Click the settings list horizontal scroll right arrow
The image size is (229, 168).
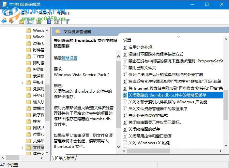(221, 151)
